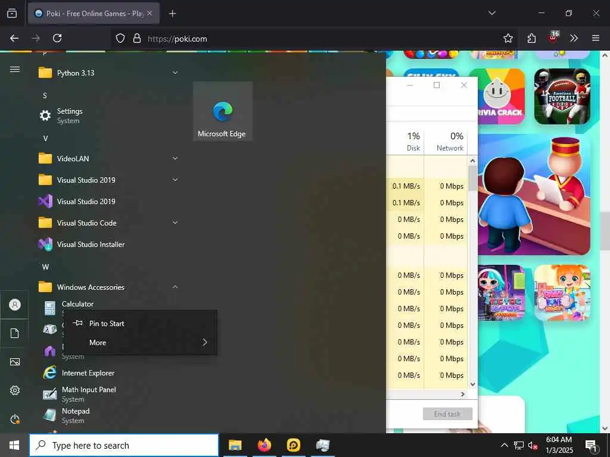Open Settings app in Start list
The height and width of the screenshot is (457, 610).
tap(109, 115)
